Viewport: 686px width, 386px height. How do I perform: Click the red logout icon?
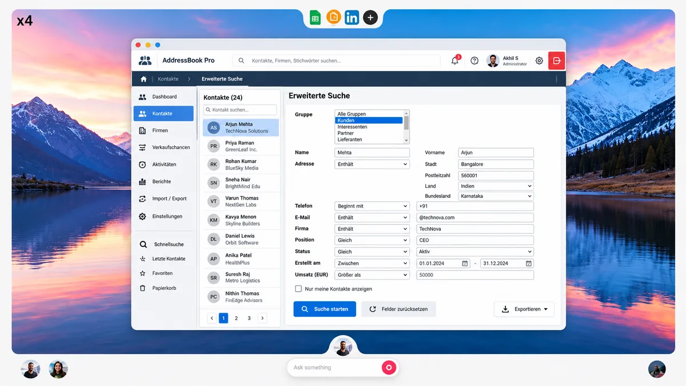tap(557, 60)
